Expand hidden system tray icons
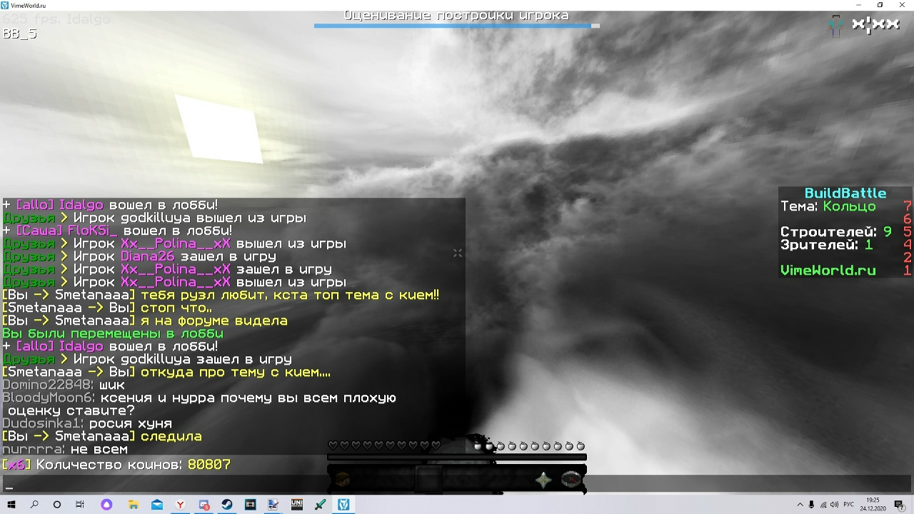Viewport: 914px width, 514px height. 800,505
